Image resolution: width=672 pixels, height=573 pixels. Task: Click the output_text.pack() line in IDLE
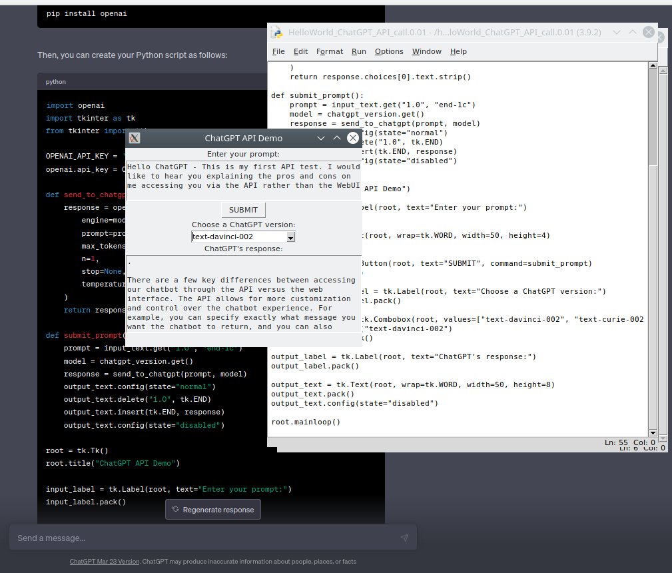coord(313,394)
